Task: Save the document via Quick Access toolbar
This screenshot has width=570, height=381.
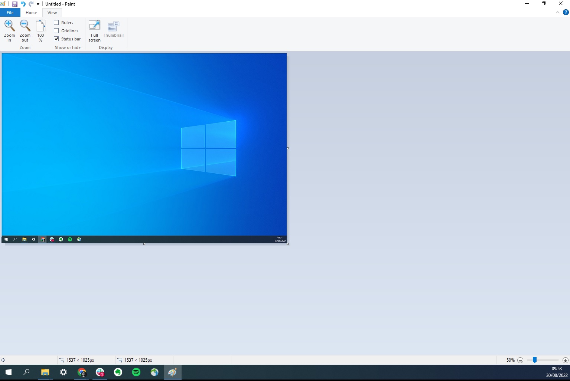Action: click(14, 4)
